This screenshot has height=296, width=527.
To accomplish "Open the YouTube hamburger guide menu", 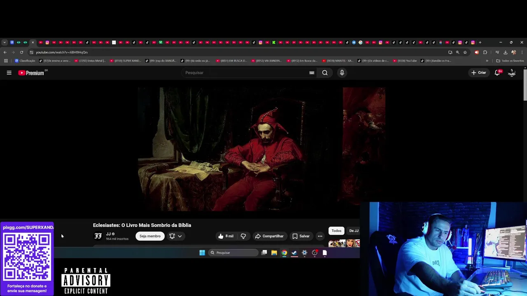I will [x=9, y=73].
